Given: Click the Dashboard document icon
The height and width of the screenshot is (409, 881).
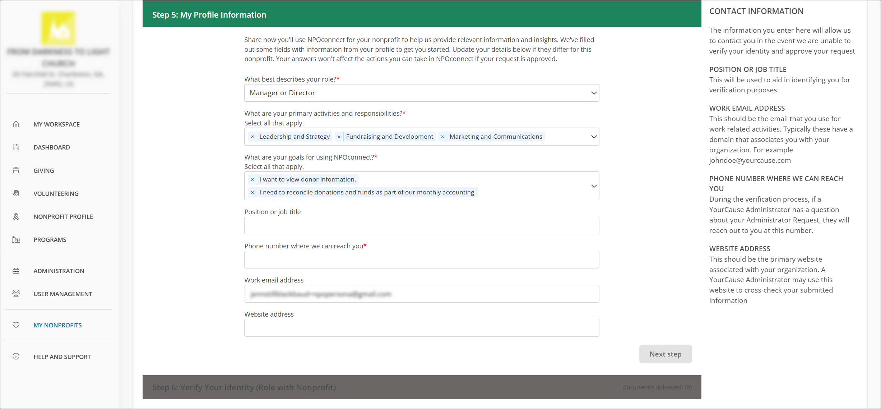Looking at the screenshot, I should coord(16,147).
